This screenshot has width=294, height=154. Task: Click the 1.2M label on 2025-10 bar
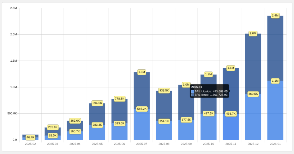coord(208,74)
